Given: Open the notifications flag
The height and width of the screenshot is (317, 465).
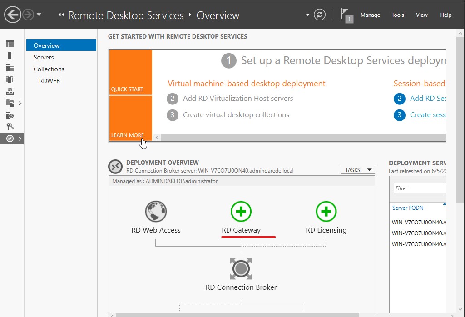Looking at the screenshot, I should (x=346, y=15).
